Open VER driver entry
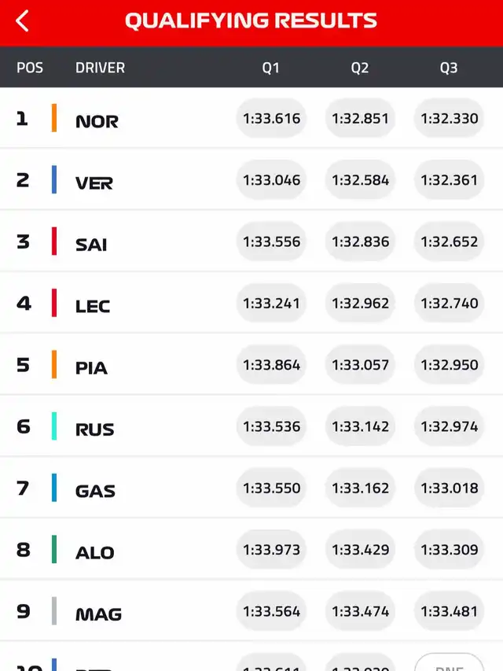Screen dimensions: 503x671 pos(94,183)
